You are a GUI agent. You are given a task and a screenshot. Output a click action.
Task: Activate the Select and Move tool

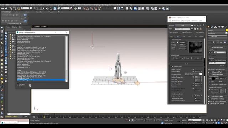tap(47, 9)
